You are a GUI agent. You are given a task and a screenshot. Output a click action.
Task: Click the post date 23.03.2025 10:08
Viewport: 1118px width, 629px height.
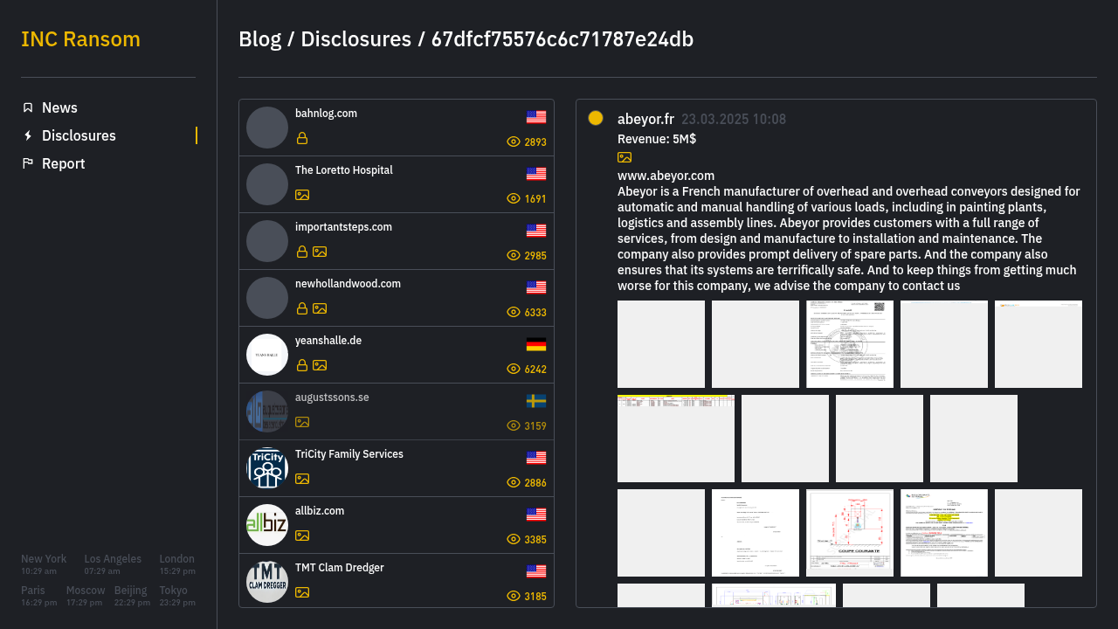734,119
